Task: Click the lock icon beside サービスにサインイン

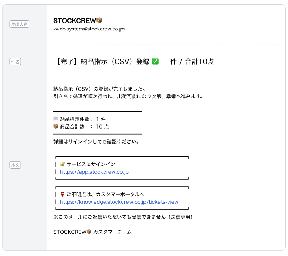Action: [x=62, y=164]
